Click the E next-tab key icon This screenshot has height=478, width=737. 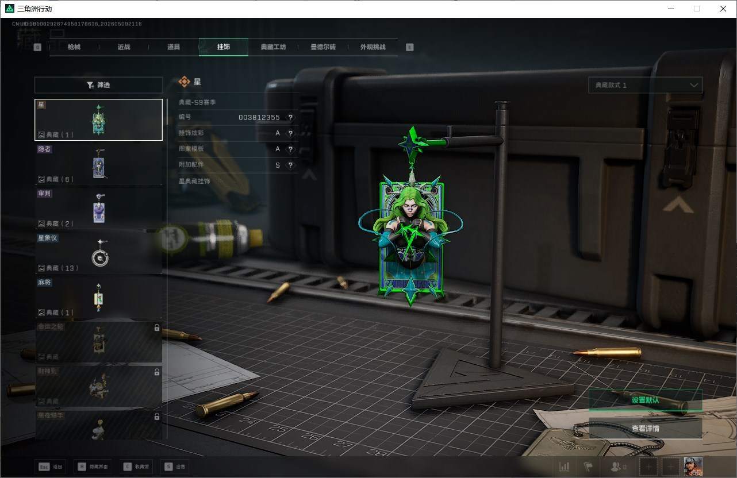[x=409, y=48]
